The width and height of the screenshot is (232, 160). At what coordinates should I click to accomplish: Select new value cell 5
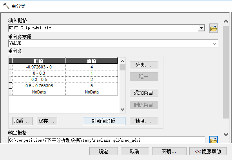92,86
